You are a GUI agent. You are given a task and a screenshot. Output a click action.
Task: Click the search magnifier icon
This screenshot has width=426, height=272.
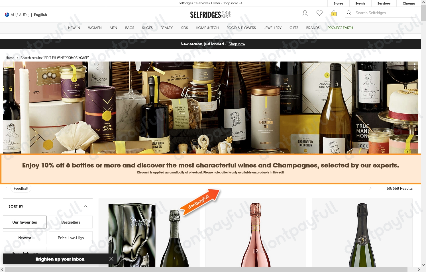tap(349, 13)
